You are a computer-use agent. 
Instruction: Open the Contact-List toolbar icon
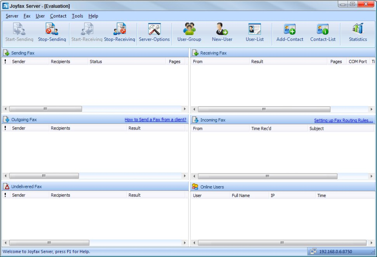point(322,33)
